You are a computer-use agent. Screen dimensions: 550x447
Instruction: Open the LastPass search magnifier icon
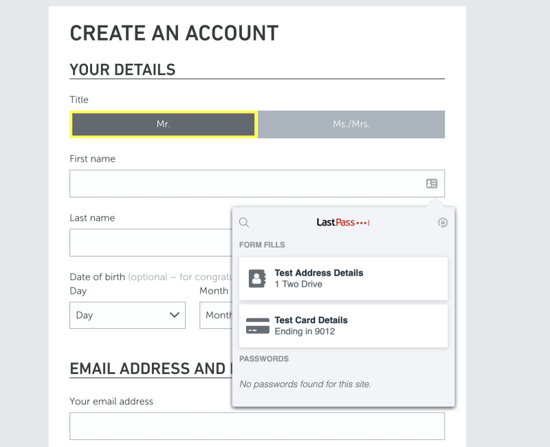(x=244, y=222)
